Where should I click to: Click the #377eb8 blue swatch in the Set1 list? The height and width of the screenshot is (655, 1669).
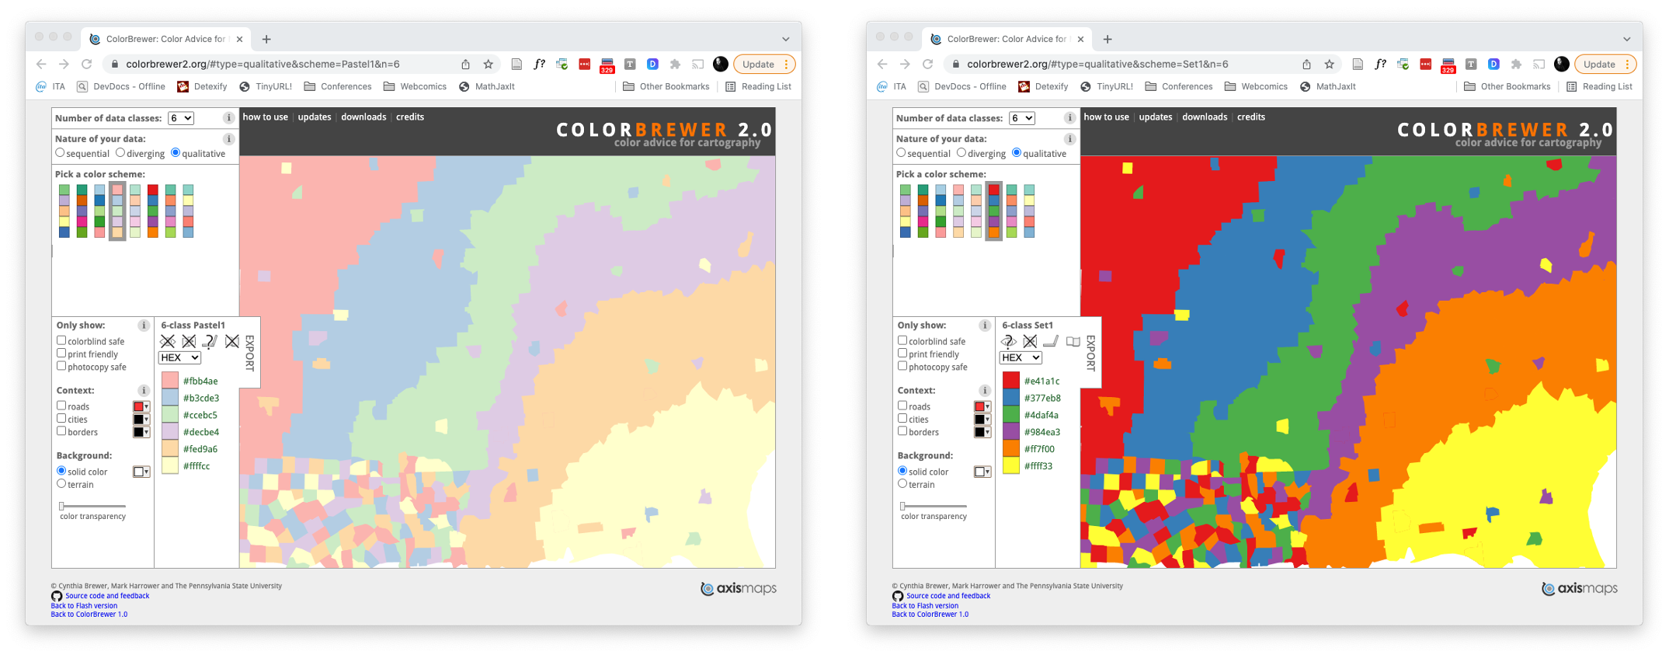(1011, 398)
